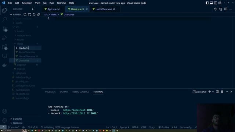
Task: Close the Users.vue editor tab
Action: click(87, 9)
